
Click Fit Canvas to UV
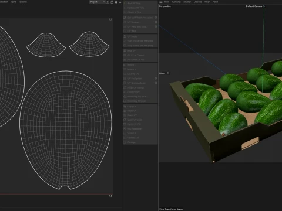[140, 60]
